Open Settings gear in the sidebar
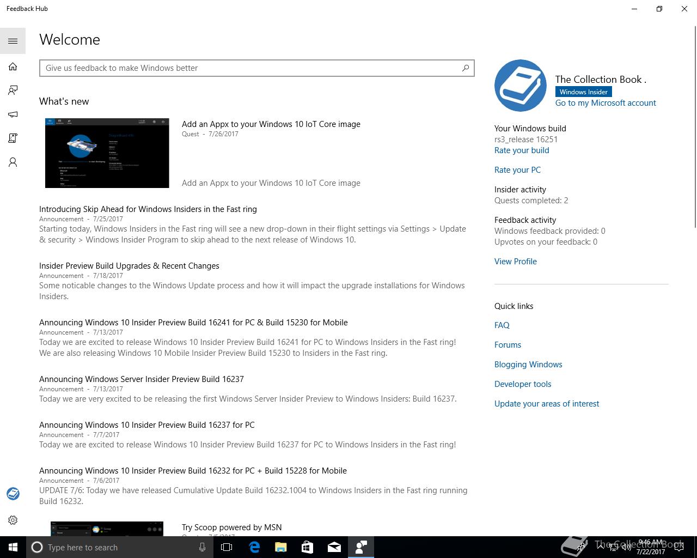The image size is (697, 558). click(x=13, y=520)
